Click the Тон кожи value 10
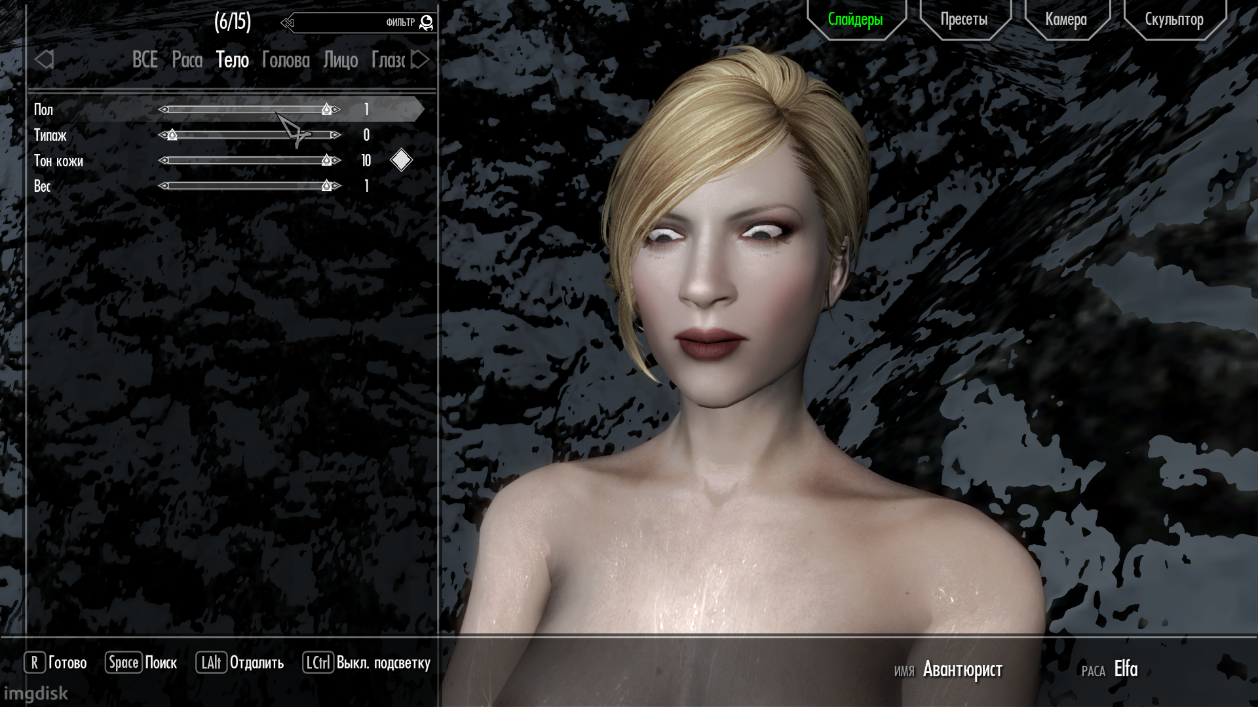 (366, 161)
